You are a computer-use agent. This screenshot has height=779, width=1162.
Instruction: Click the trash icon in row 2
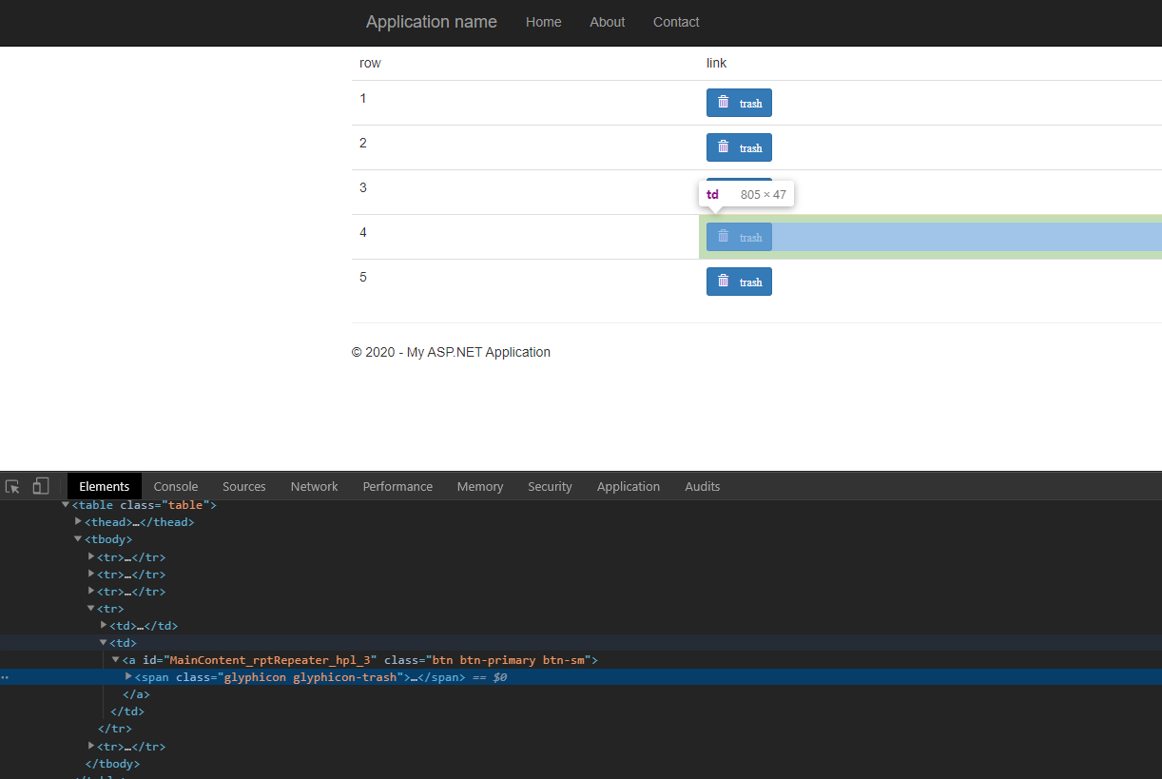pos(723,146)
